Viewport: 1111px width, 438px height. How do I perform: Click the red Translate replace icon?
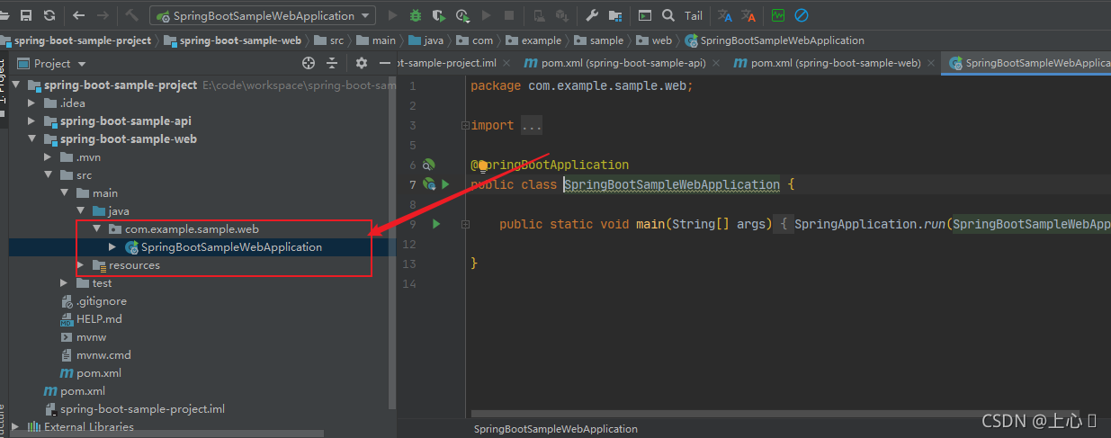pos(748,15)
